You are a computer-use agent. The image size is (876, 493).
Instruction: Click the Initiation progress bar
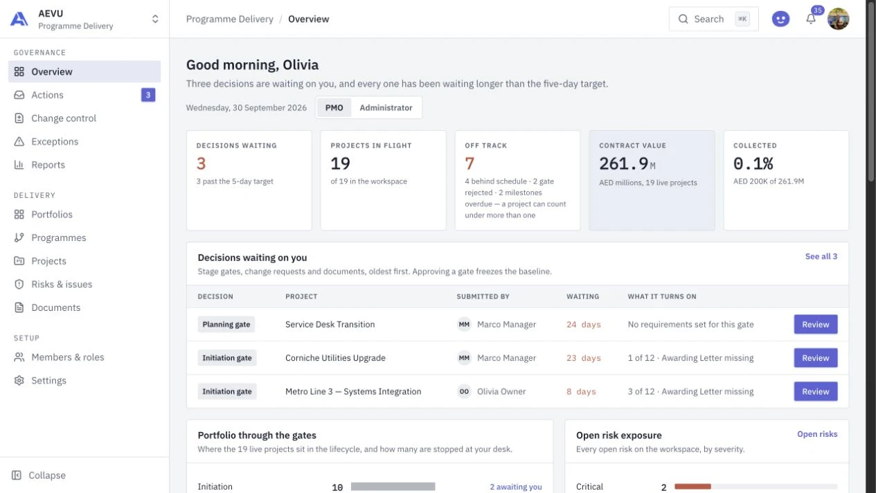click(393, 487)
